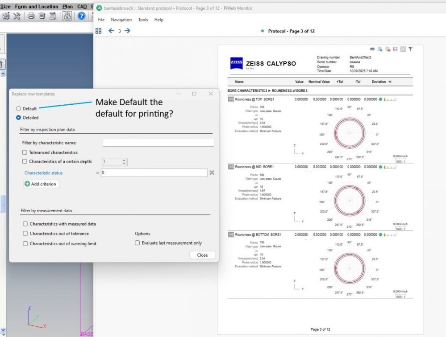
Task: Enable the Toleranced characteristics filter
Action: (25, 152)
